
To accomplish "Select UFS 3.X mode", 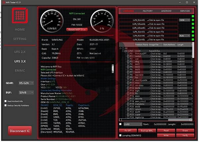I will (x=20, y=61).
